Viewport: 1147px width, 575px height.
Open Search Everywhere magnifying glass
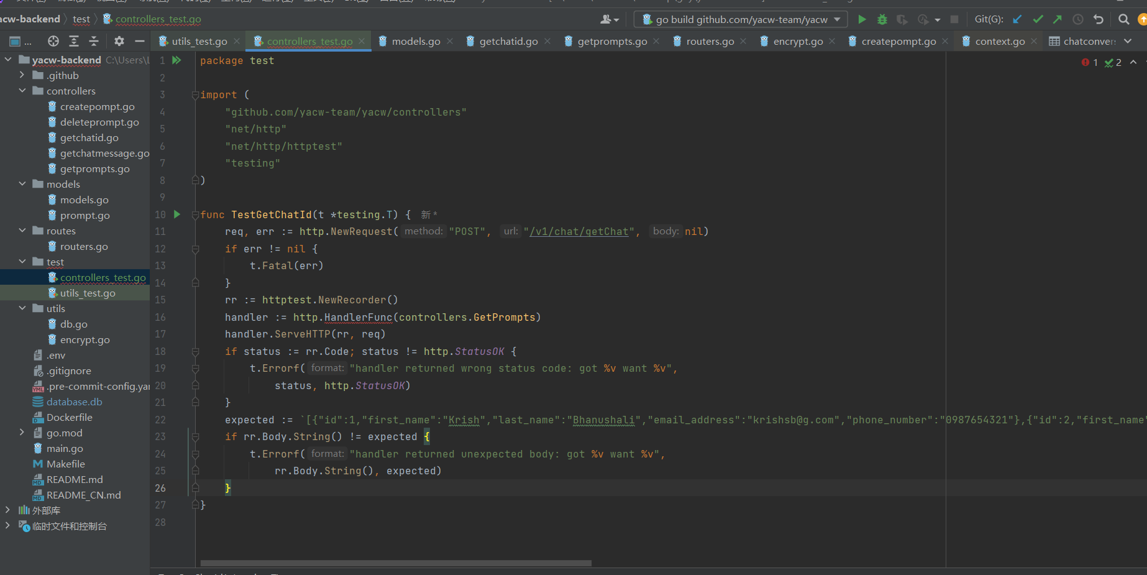[x=1123, y=19]
